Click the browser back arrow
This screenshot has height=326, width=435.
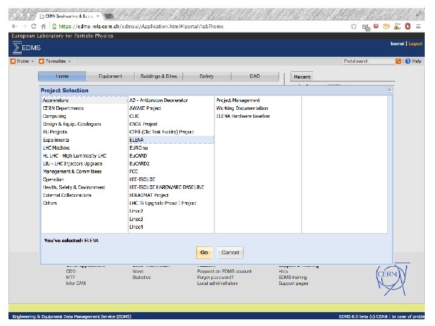click(14, 27)
